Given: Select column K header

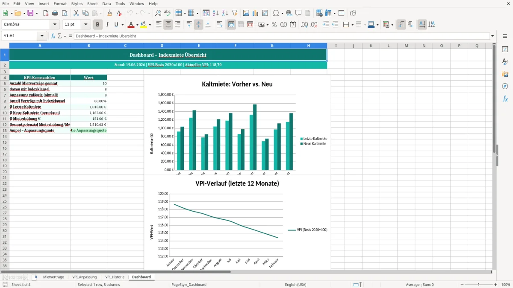Looking at the screenshot, I should click(371, 46).
